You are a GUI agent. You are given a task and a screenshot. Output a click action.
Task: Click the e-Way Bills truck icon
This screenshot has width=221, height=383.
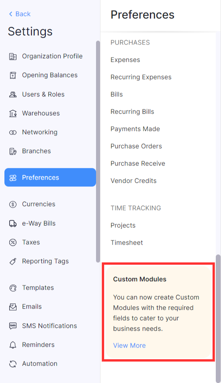[13, 223]
